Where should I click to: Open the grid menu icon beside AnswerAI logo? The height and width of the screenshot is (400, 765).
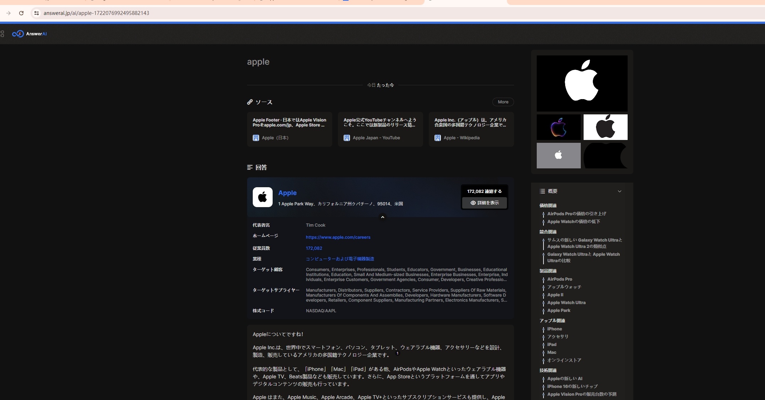(2, 34)
